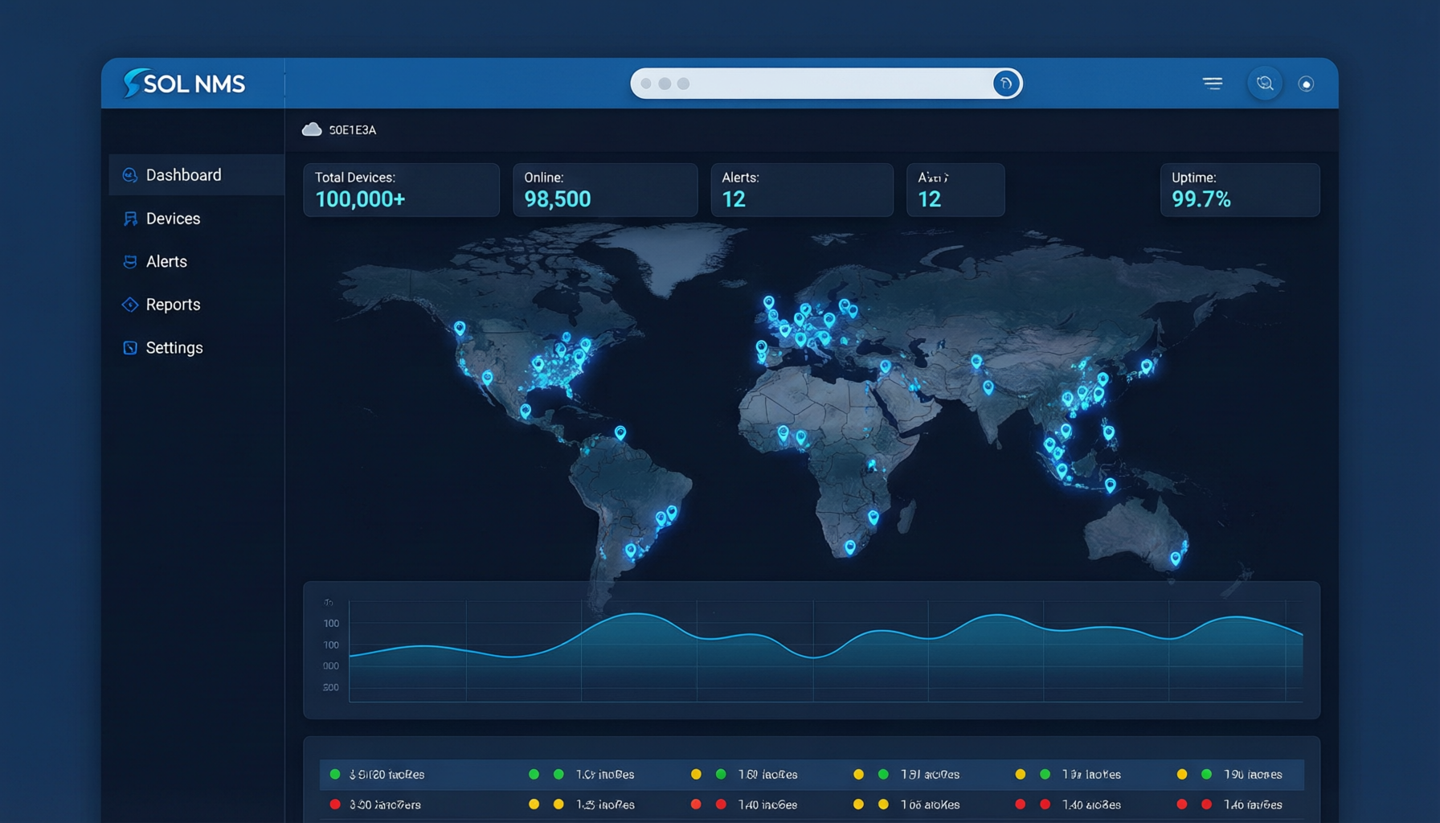The width and height of the screenshot is (1440, 823).
Task: Open the hamburger menu icon in header
Action: [1213, 83]
